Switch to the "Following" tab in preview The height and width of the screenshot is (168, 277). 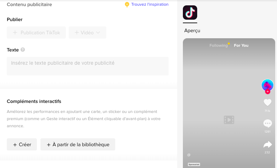[x=218, y=45]
